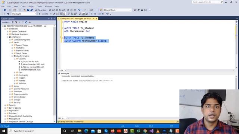Open the Window menu
This screenshot has height=134, width=239.
pyautogui.click(x=48, y=6)
